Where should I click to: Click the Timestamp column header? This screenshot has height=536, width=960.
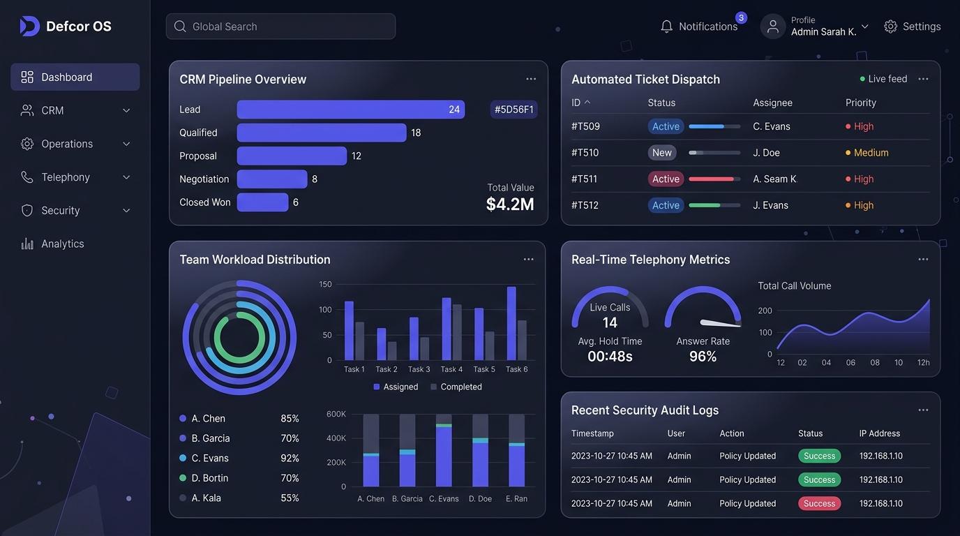[x=592, y=433]
